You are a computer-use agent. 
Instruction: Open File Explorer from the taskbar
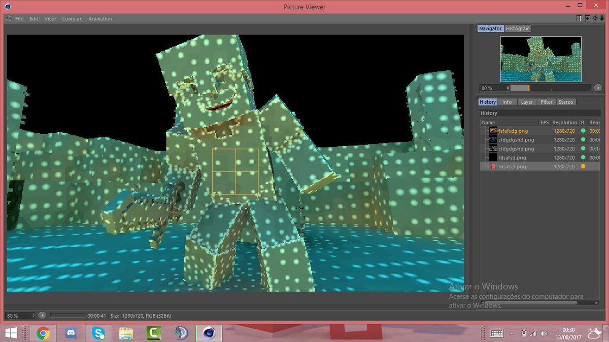click(x=126, y=333)
